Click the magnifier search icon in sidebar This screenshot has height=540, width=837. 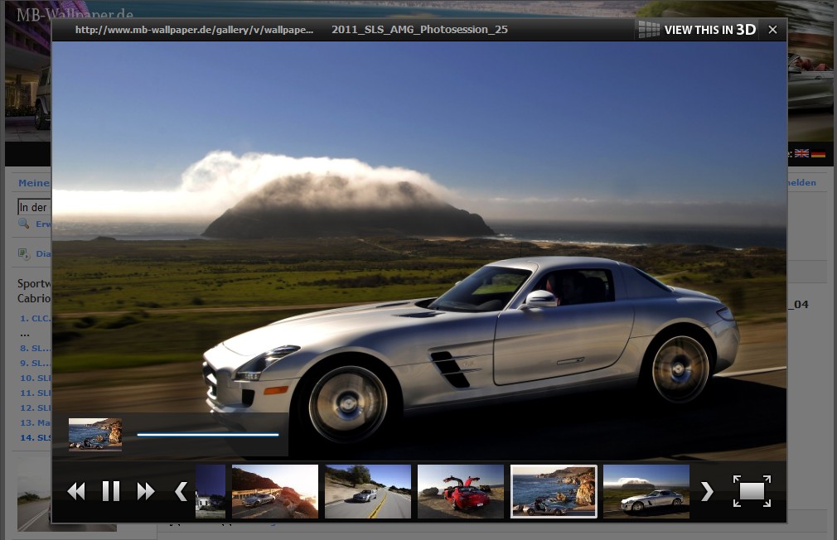(x=24, y=224)
